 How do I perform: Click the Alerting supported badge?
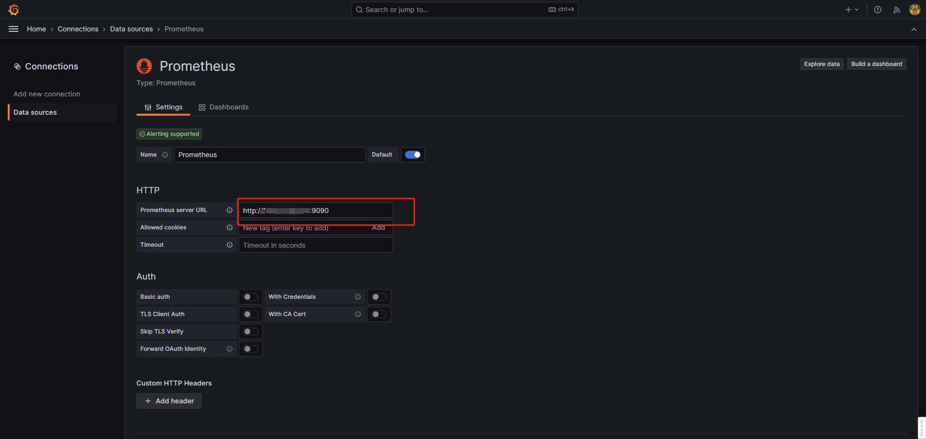[x=169, y=134]
